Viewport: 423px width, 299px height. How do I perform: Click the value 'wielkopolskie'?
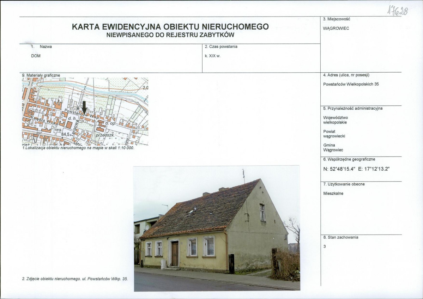click(335, 122)
